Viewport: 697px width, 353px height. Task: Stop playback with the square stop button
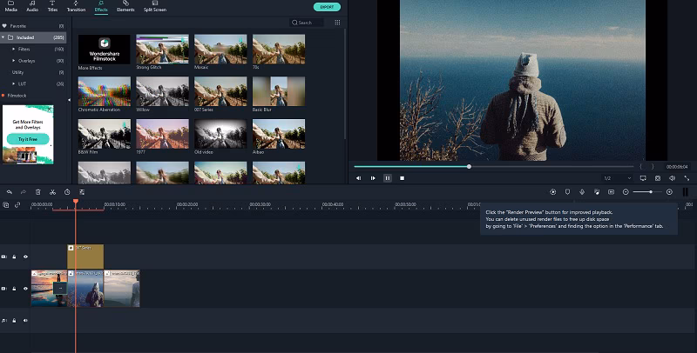[402, 177]
